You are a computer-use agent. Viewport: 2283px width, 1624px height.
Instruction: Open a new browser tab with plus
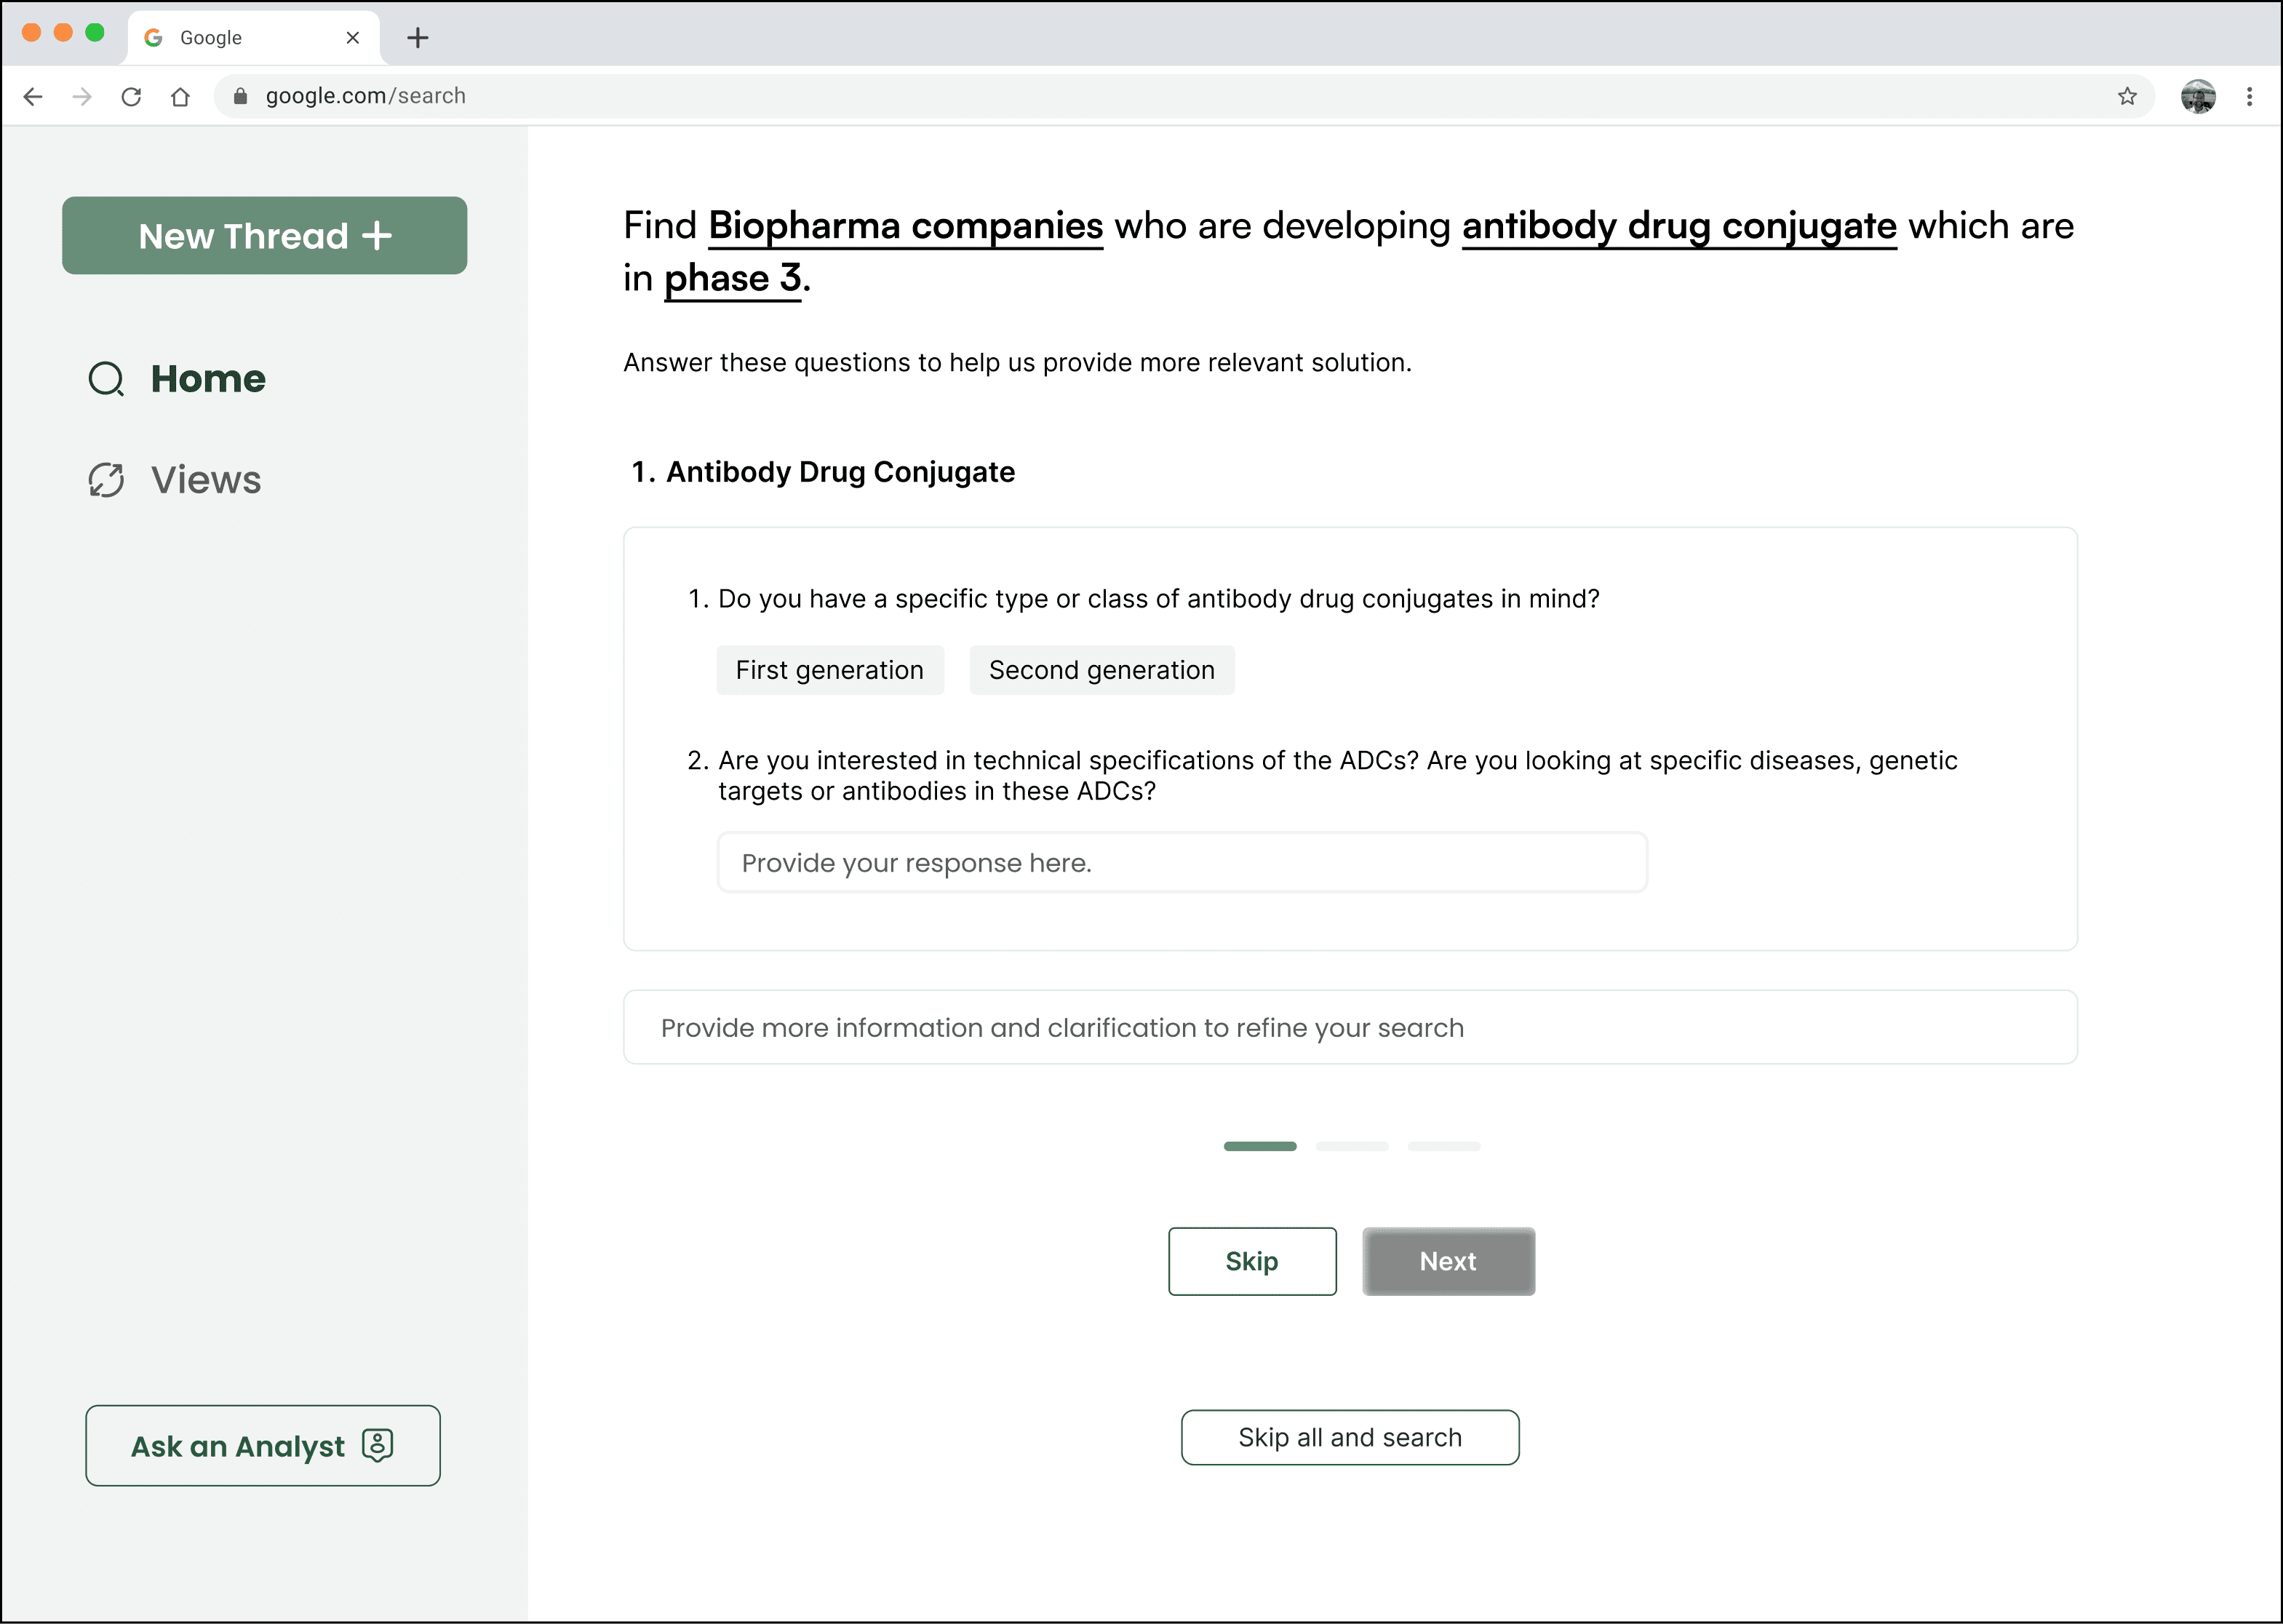click(x=418, y=38)
